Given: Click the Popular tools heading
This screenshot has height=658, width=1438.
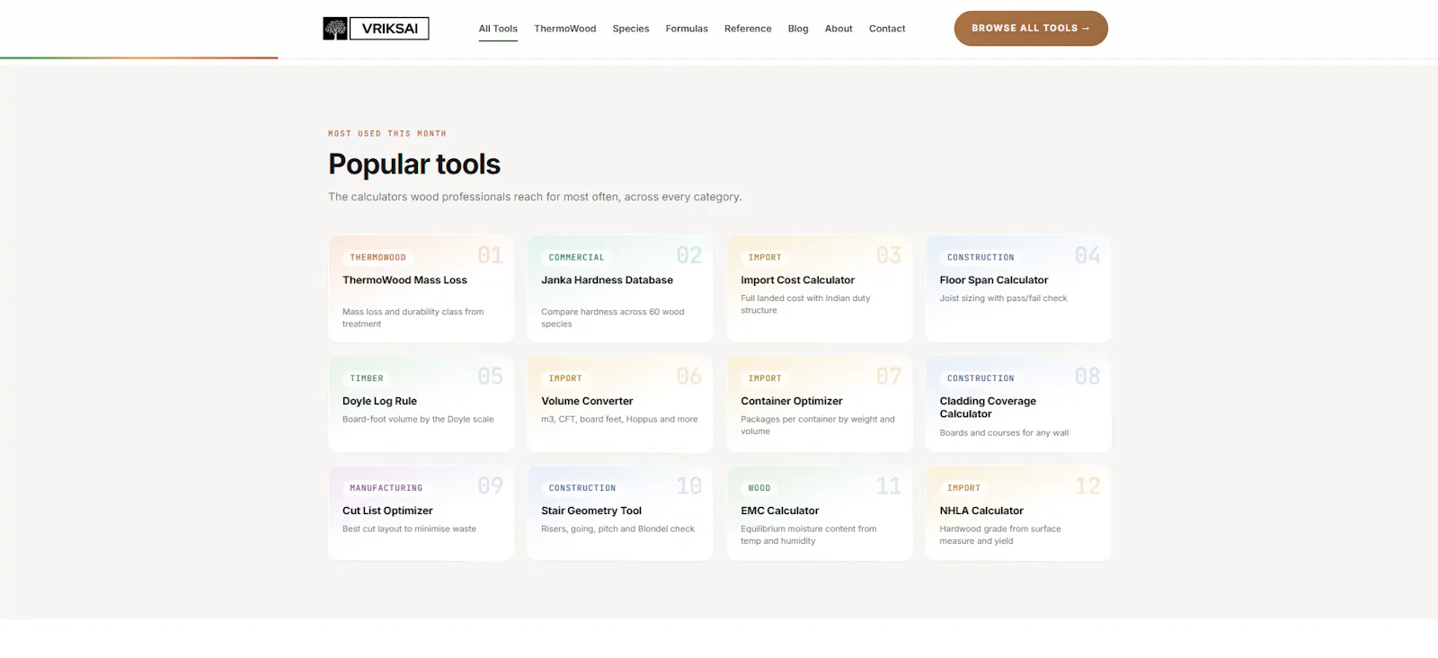Looking at the screenshot, I should click(x=414, y=164).
